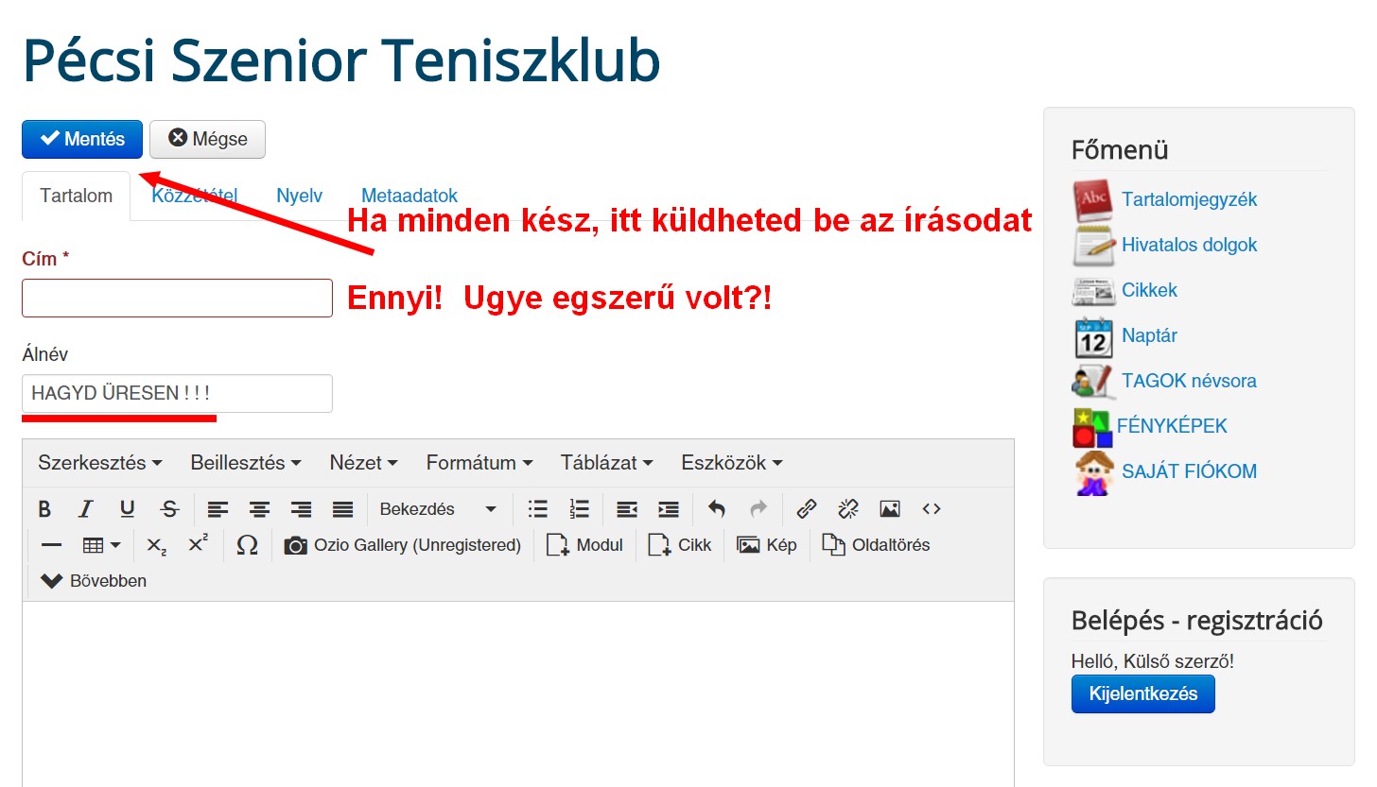The height and width of the screenshot is (787, 1377).
Task: Switch to the Nyelv tab
Action: [x=299, y=196]
